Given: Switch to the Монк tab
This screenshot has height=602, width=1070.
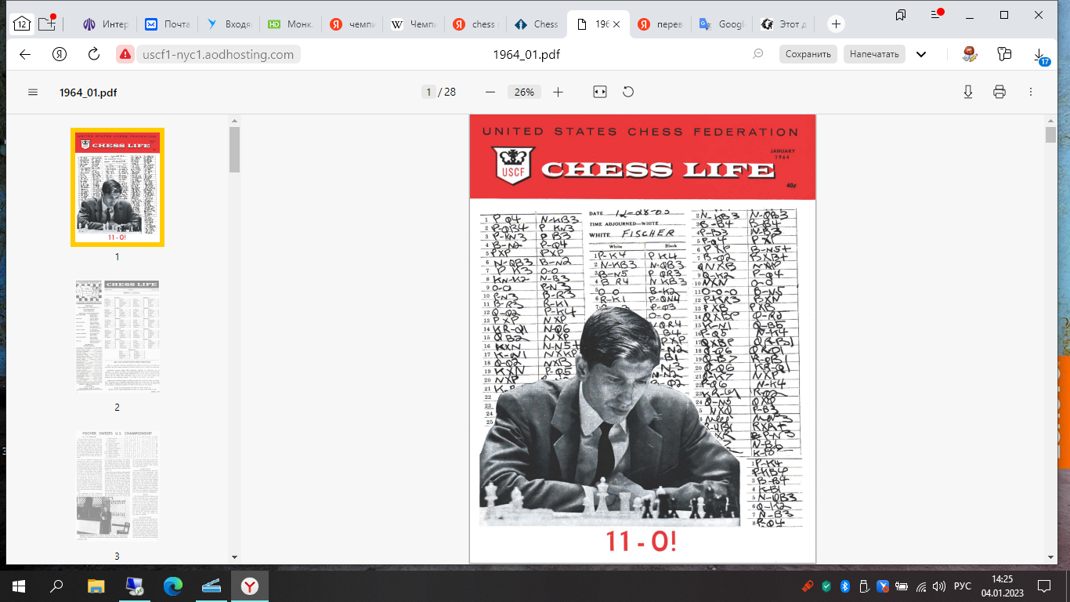Looking at the screenshot, I should click(x=290, y=24).
